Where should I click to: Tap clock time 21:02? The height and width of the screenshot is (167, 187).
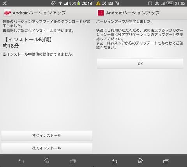point(180,4)
